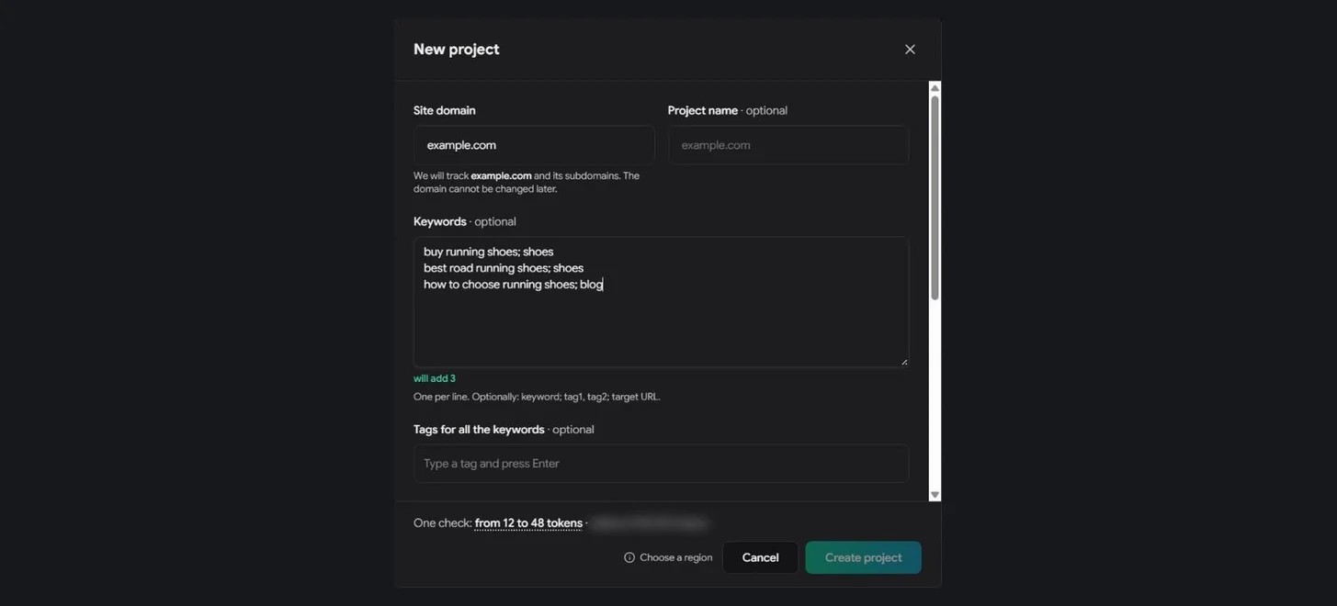
Task: Click the Cancel button
Action: [x=760, y=557]
